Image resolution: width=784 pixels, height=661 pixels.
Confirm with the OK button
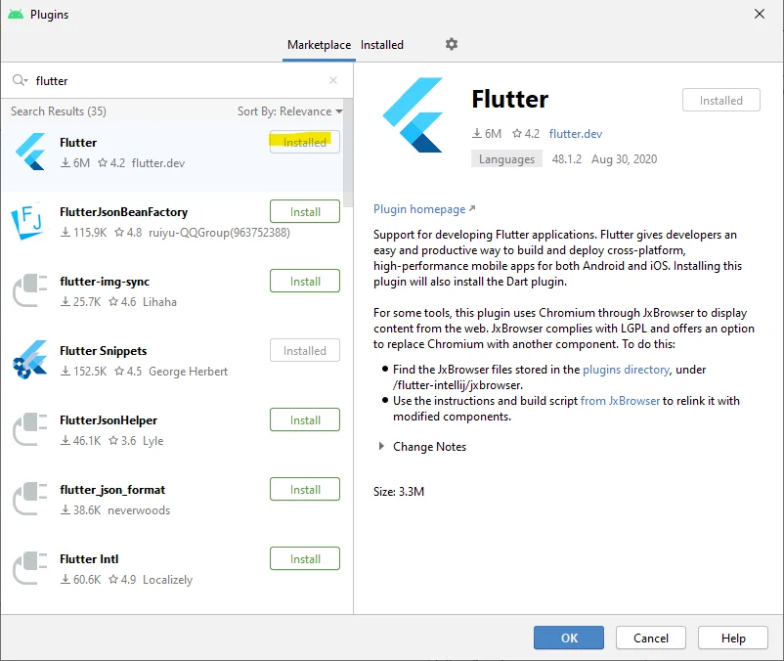569,638
